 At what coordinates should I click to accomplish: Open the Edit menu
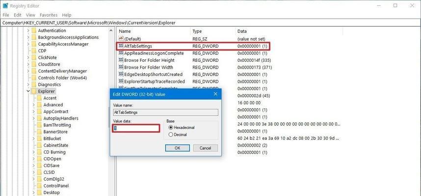(x=18, y=15)
